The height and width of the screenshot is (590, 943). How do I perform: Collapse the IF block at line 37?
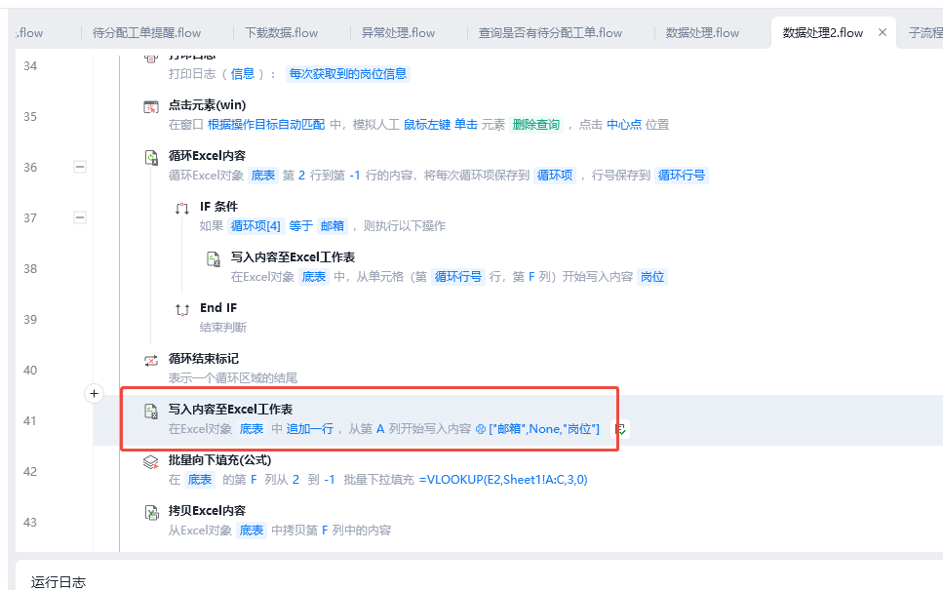click(79, 217)
